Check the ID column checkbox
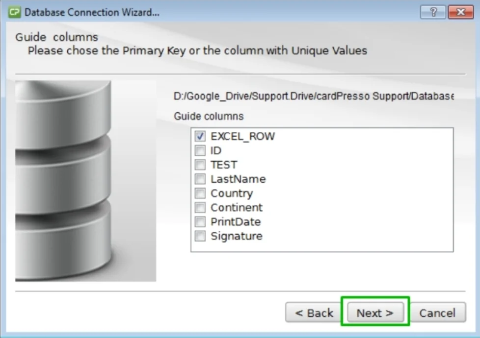The height and width of the screenshot is (338, 480). (x=200, y=150)
